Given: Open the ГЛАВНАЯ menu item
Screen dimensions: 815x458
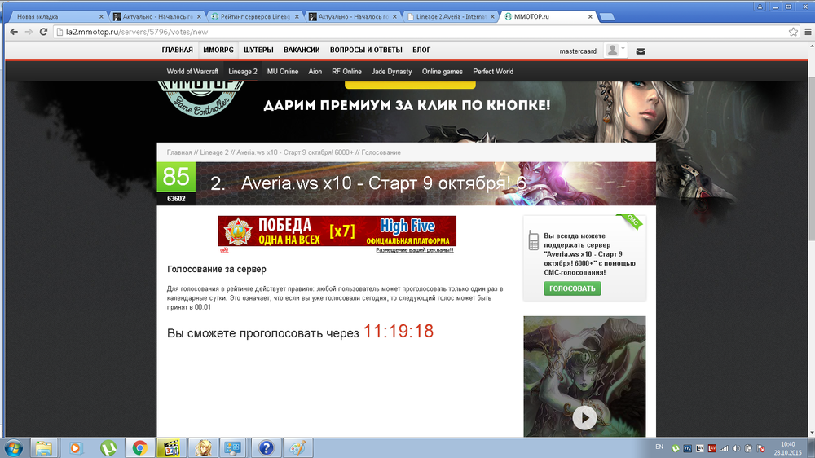Looking at the screenshot, I should [x=177, y=50].
